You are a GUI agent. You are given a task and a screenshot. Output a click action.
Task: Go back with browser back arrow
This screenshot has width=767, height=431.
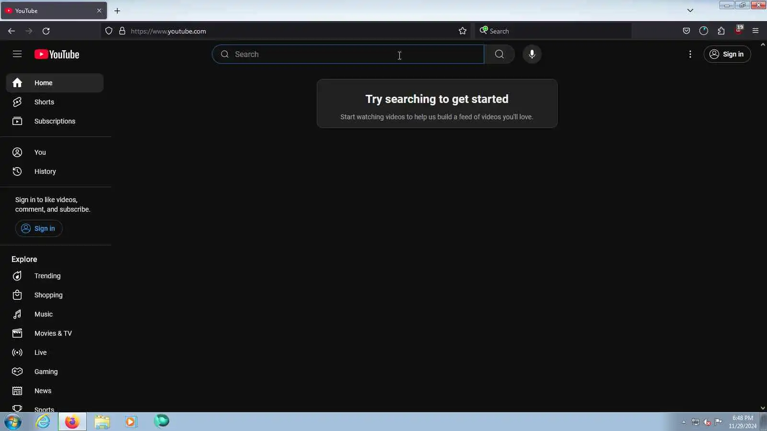point(12,31)
